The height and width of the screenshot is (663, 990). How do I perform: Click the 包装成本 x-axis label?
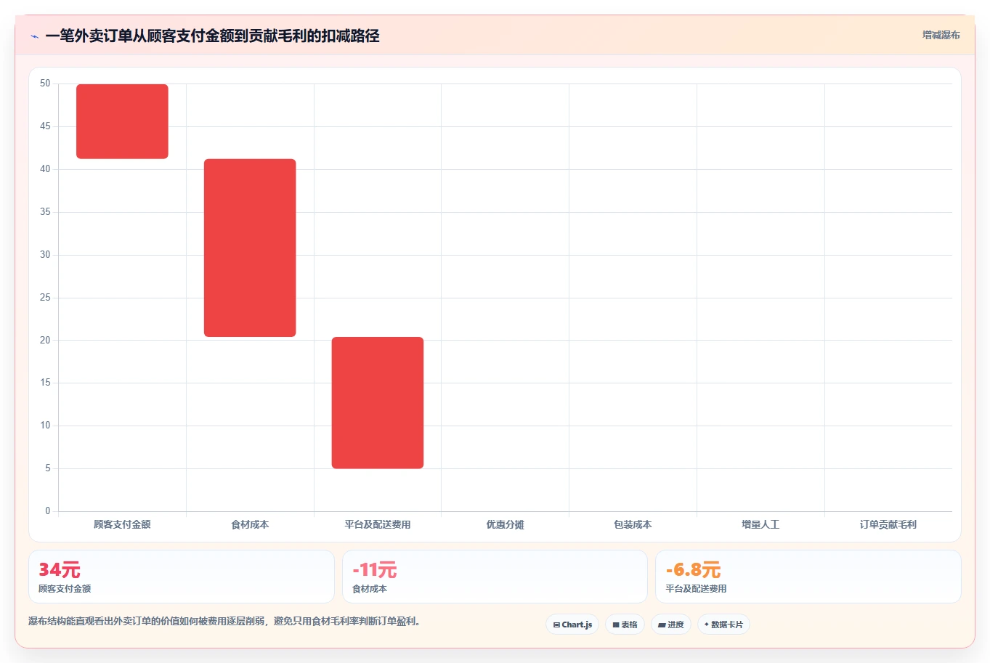[x=633, y=524]
